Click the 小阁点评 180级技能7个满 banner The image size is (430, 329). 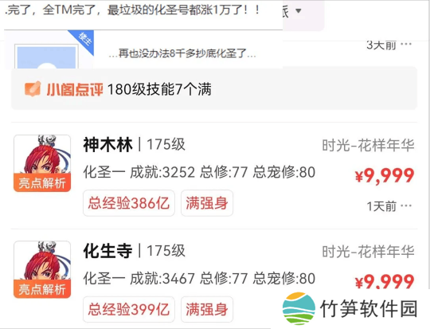point(214,88)
